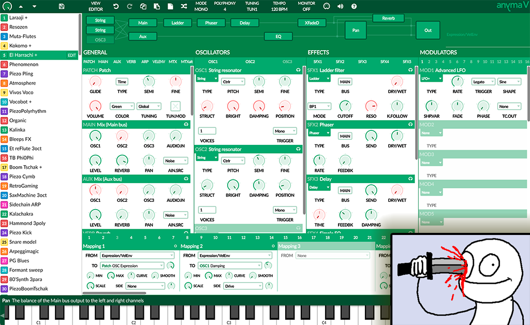
Task: Click the save patch floppy disk icon
Action: pyautogui.click(x=62, y=6)
